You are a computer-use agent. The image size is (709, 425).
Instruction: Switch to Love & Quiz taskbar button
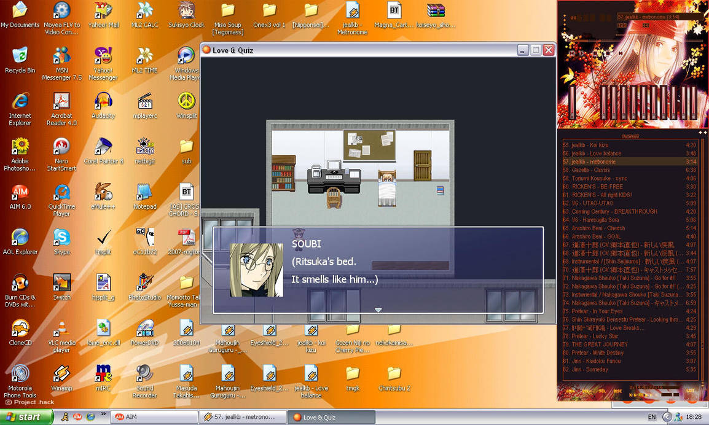(332, 417)
